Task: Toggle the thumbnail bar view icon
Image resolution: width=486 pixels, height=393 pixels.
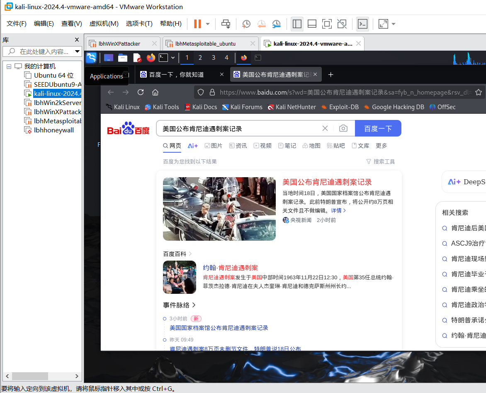Action: pyautogui.click(x=312, y=24)
